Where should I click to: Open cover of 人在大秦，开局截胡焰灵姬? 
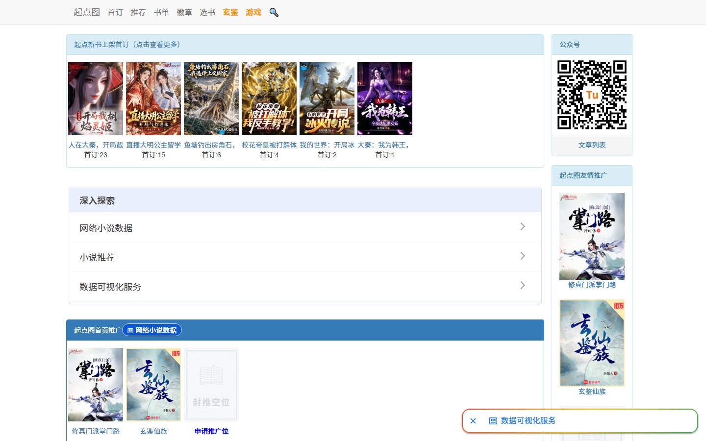96,98
